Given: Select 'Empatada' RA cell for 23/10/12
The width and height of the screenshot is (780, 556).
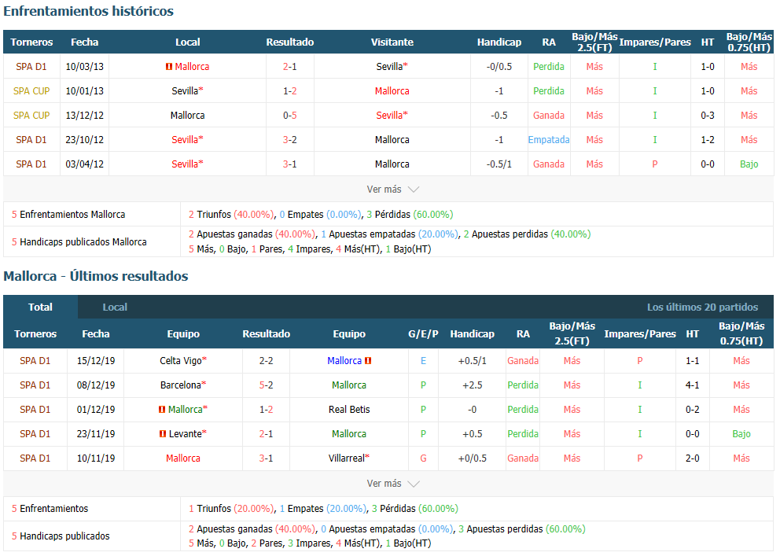Looking at the screenshot, I should click(x=549, y=140).
